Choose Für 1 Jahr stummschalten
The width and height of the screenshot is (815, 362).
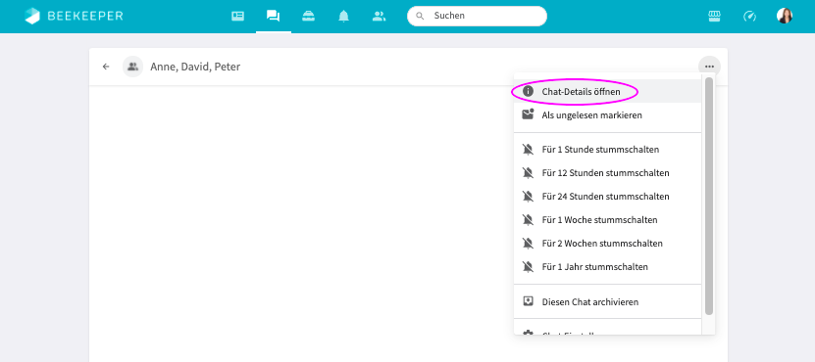pos(608,267)
